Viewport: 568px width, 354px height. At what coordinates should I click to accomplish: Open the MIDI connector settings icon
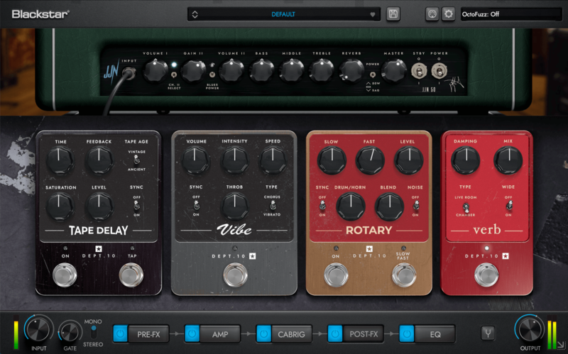pos(432,14)
